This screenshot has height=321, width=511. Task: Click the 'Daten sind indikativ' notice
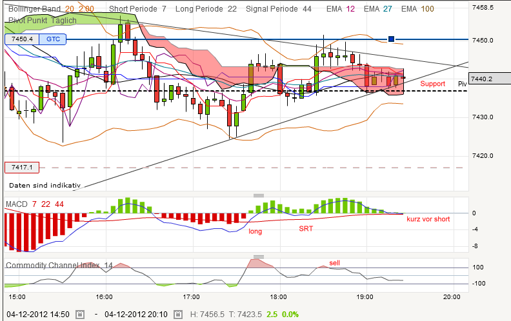[45, 185]
